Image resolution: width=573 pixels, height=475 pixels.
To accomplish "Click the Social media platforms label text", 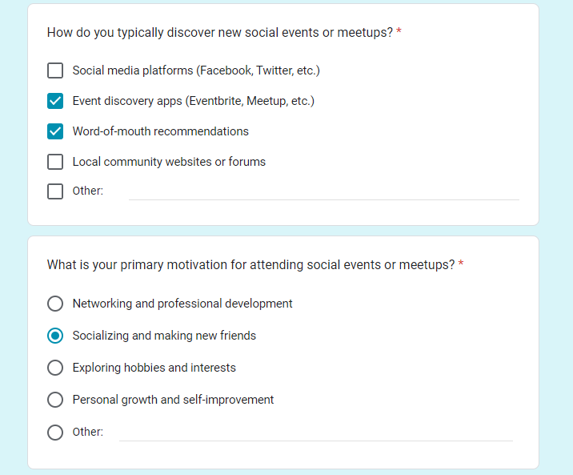I will [x=196, y=70].
